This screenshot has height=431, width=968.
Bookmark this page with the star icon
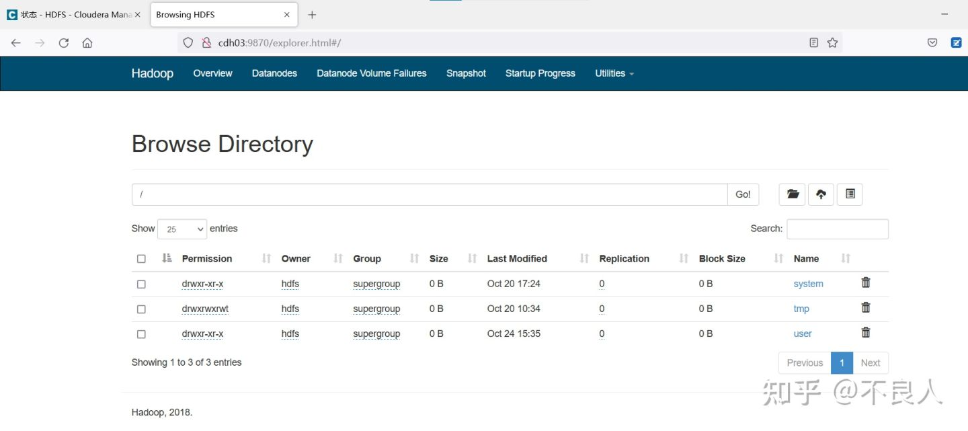click(832, 42)
